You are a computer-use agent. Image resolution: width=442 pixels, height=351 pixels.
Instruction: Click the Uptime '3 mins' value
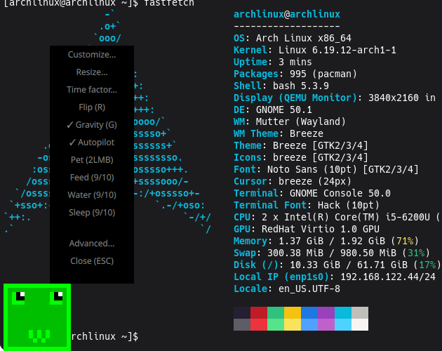tap(295, 62)
